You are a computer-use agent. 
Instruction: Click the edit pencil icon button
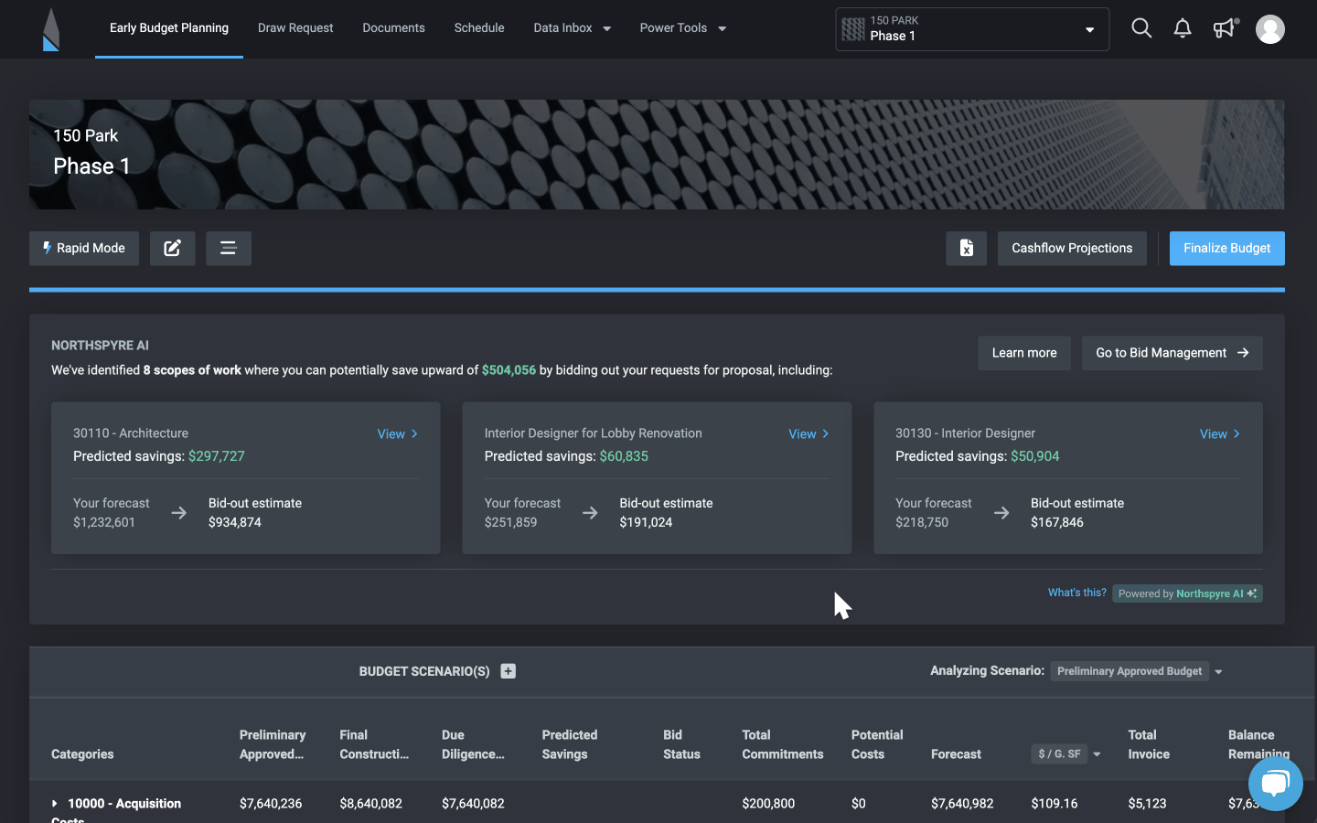click(x=173, y=248)
